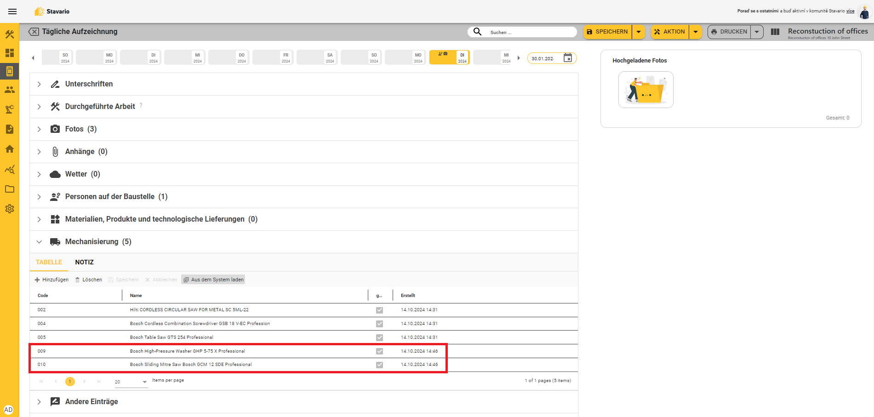Screen dimensions: 874x417
Task: Follow the více link in top banner
Action: [x=851, y=11]
